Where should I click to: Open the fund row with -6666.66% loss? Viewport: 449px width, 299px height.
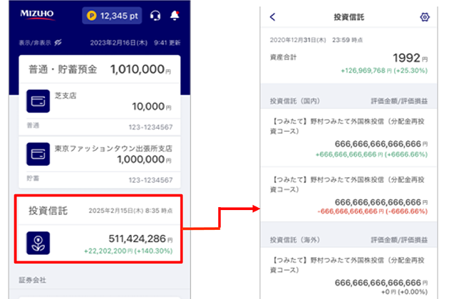pos(349,194)
